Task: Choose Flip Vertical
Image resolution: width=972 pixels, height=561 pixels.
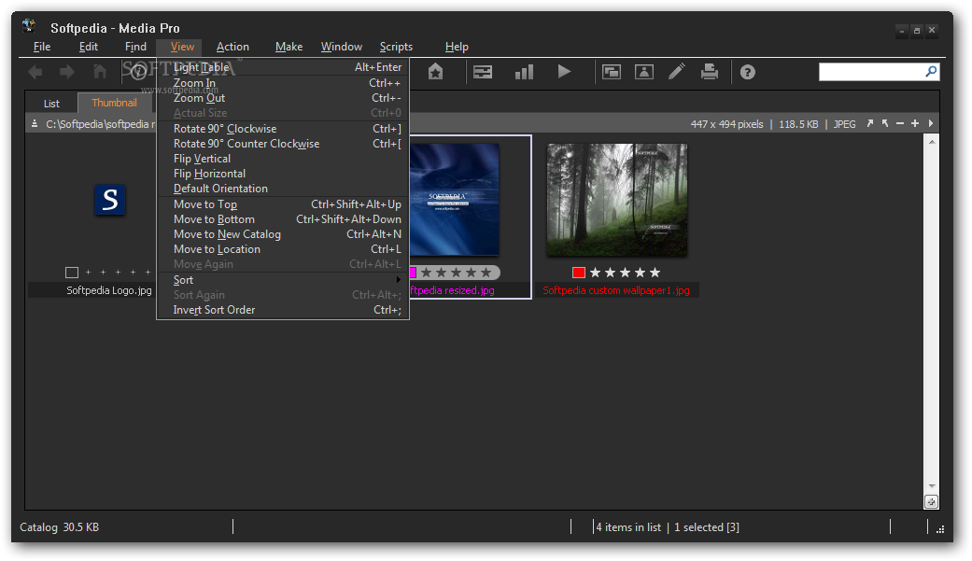Action: tap(283, 159)
